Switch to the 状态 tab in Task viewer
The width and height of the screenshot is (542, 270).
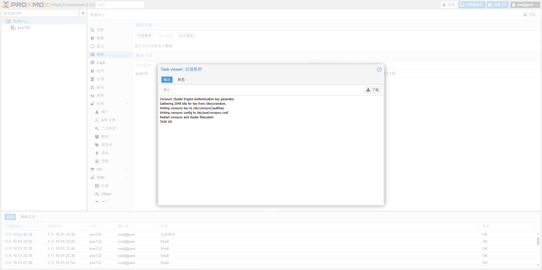(181, 80)
